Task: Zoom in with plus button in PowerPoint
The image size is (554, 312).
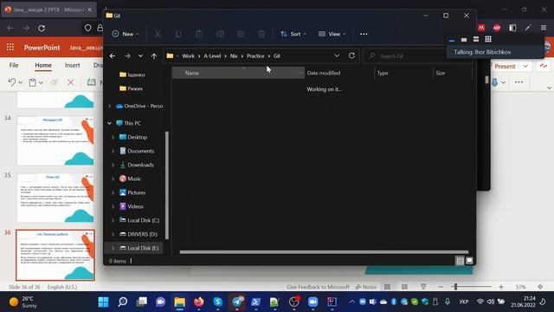Action: click(501, 287)
